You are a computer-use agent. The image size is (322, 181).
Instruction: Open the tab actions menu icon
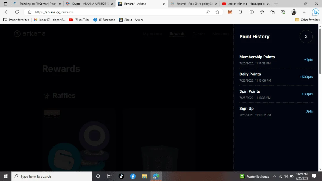pyautogui.click(x=6, y=4)
